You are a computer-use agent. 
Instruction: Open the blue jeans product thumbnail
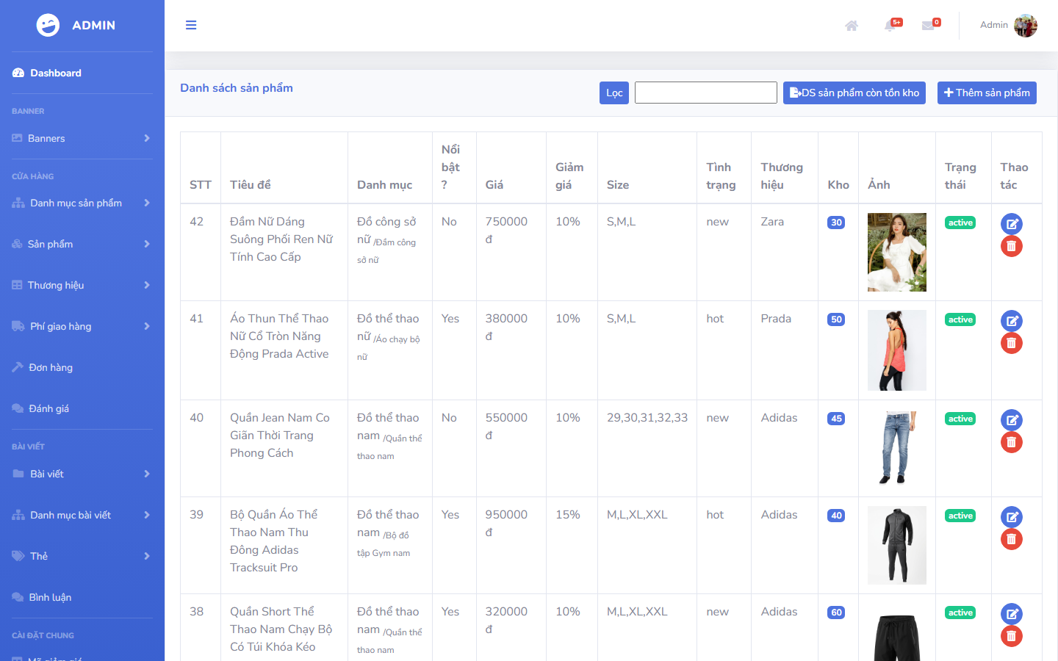pos(897,448)
